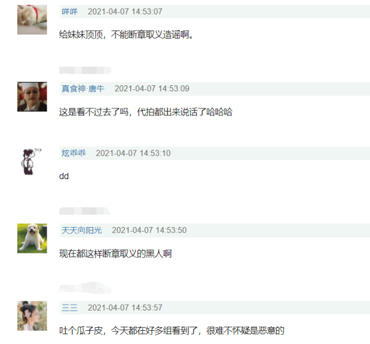370x344 pixels.
Task: Visit the profile link for username 咩咩
Action: coord(70,12)
